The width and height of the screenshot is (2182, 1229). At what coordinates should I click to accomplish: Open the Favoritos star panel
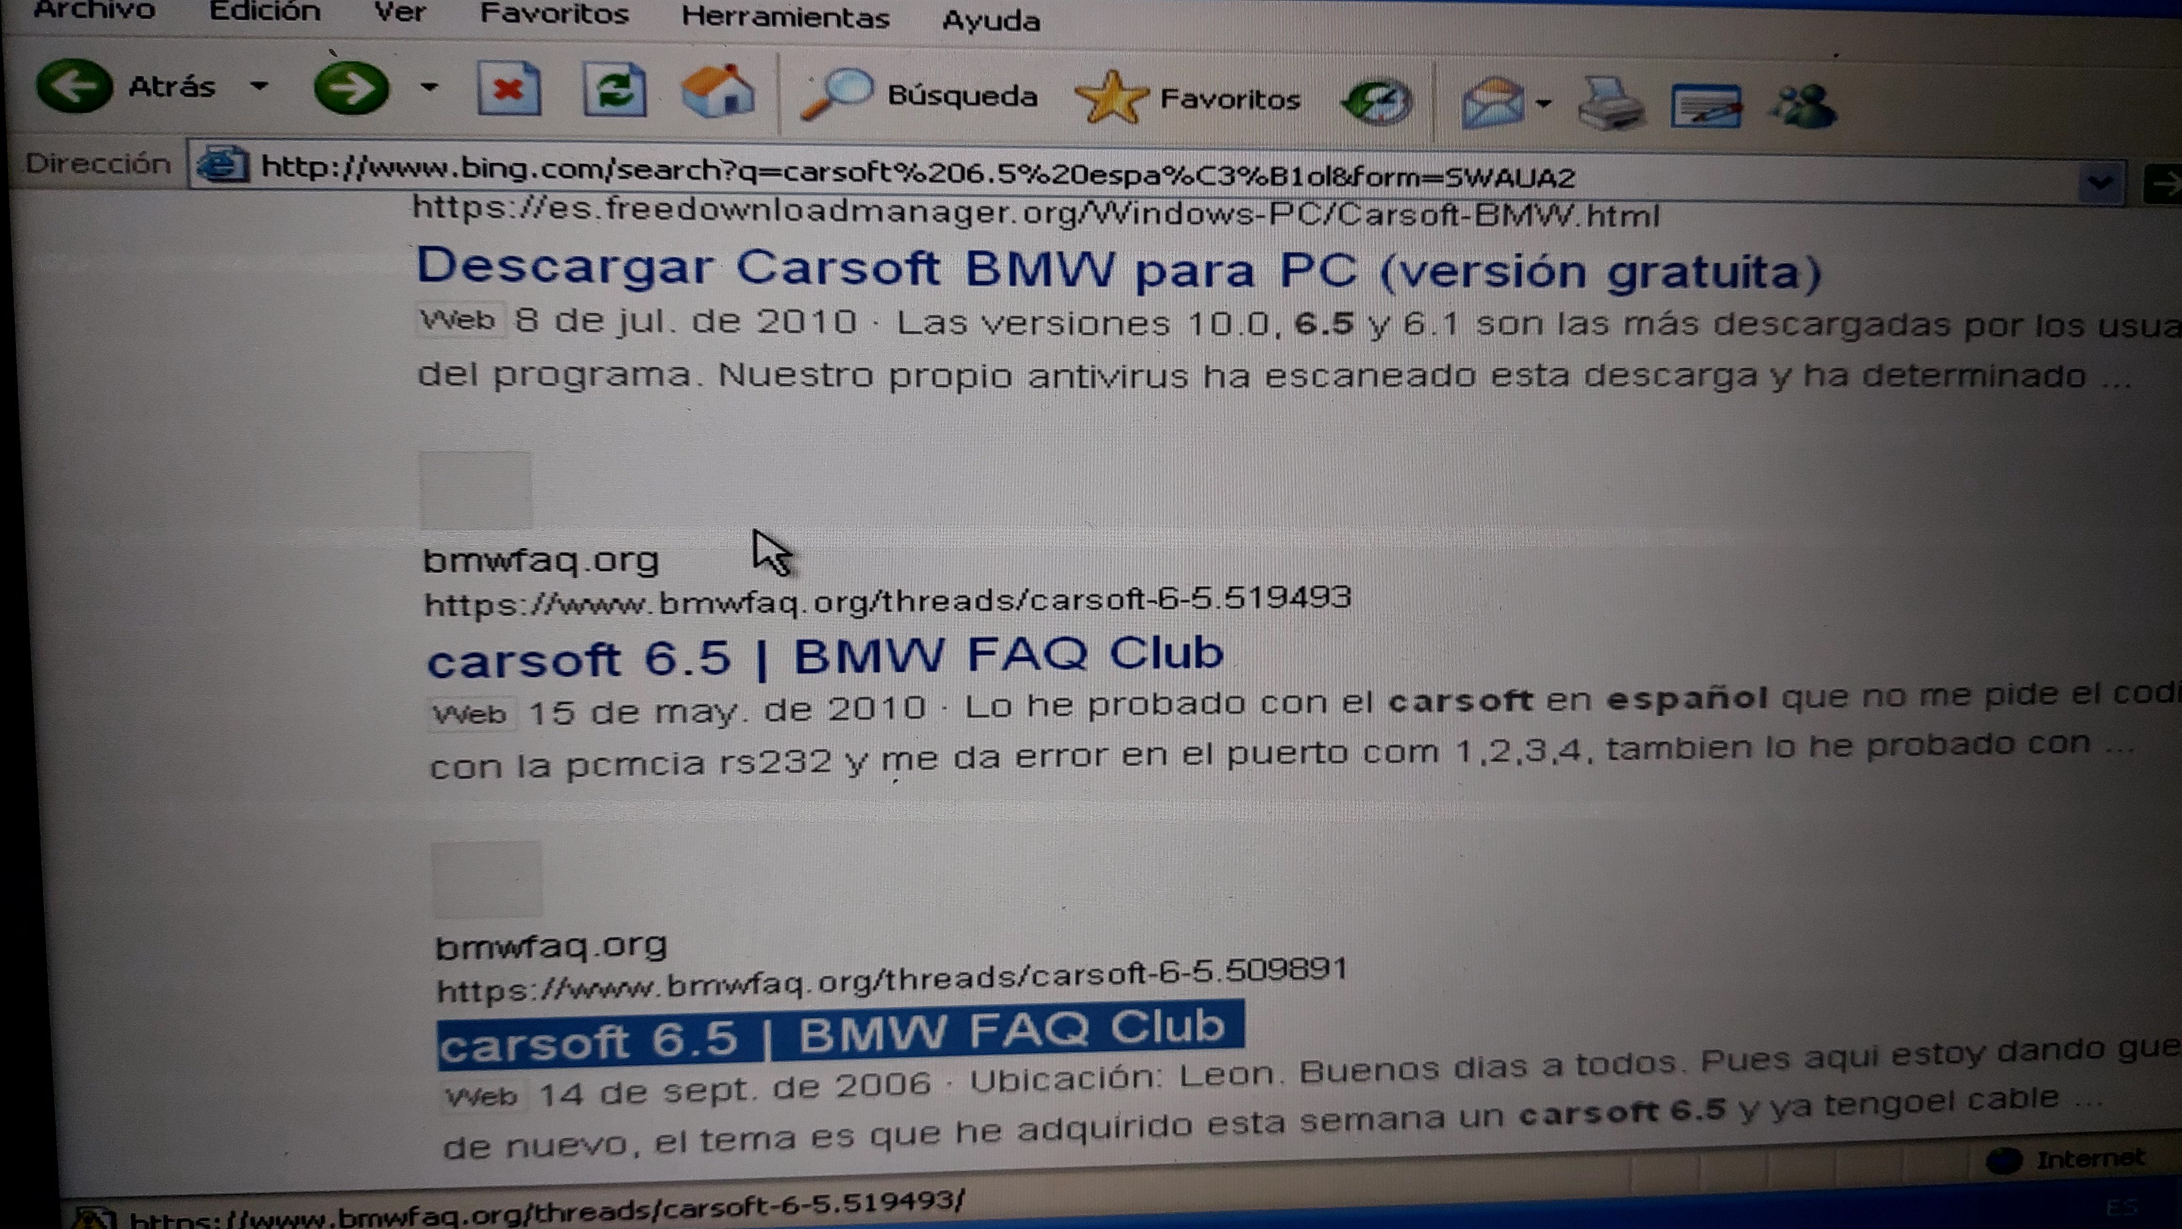point(1188,99)
